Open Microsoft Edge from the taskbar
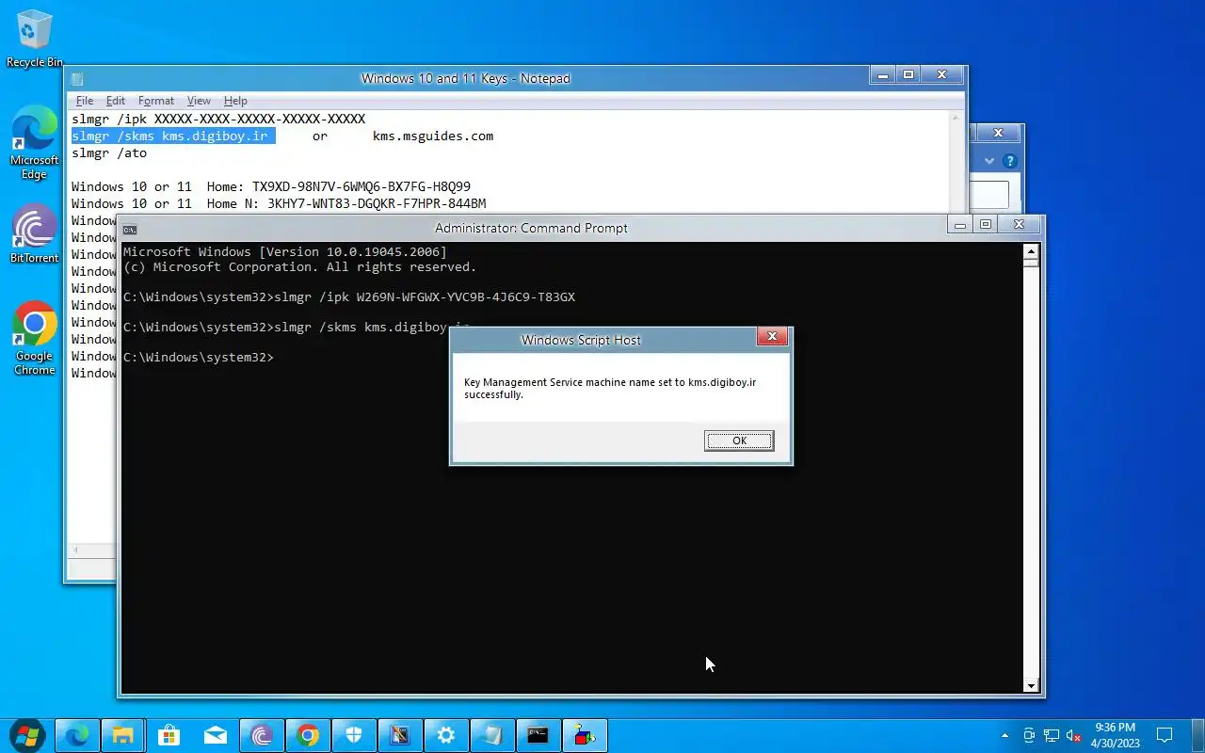Image resolution: width=1205 pixels, height=753 pixels. tap(77, 735)
